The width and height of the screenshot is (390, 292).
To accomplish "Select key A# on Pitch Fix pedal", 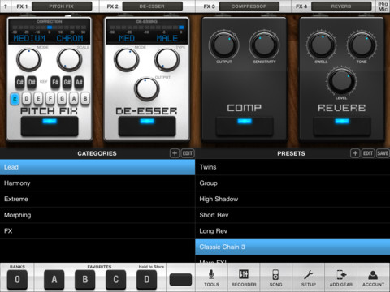I will pyautogui.click(x=79, y=82).
